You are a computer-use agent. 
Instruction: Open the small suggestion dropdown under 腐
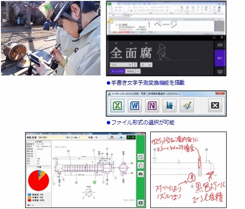pos(146,65)
